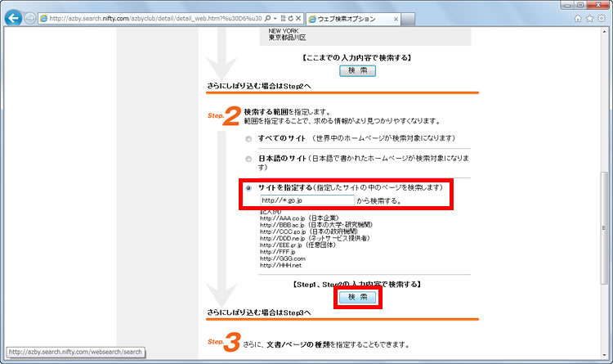Click the compatibility view icon

(283, 18)
